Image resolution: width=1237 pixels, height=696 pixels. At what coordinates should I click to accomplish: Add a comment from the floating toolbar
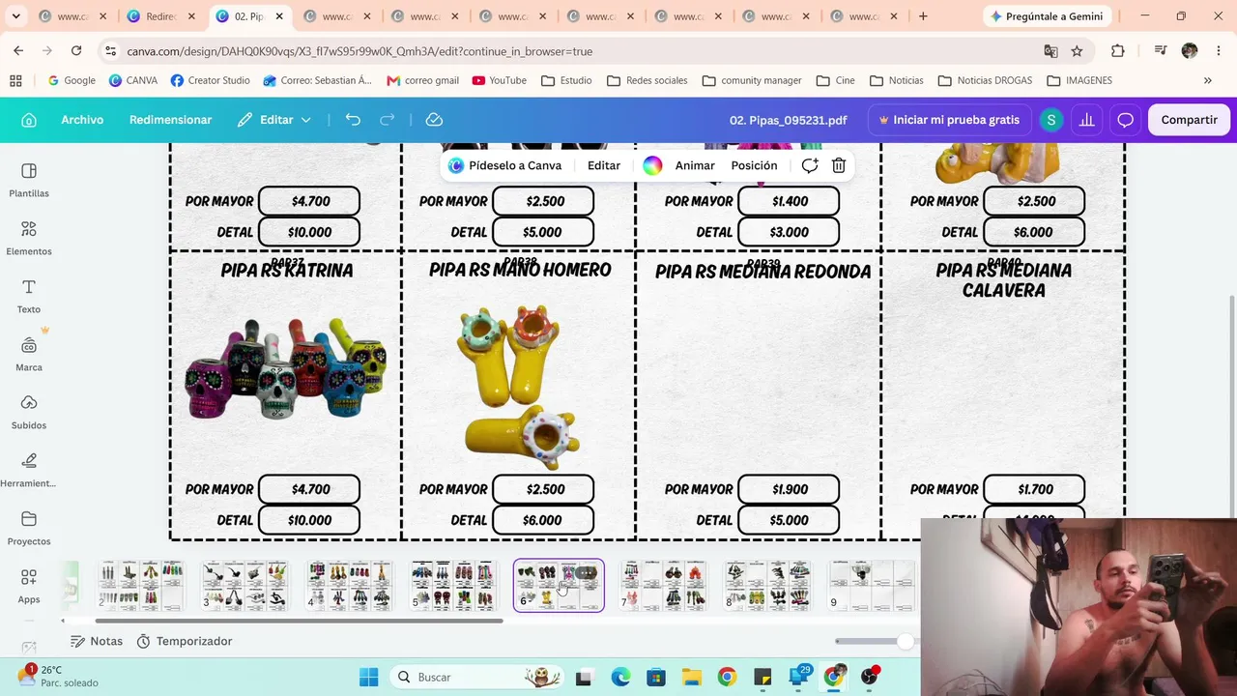810,165
